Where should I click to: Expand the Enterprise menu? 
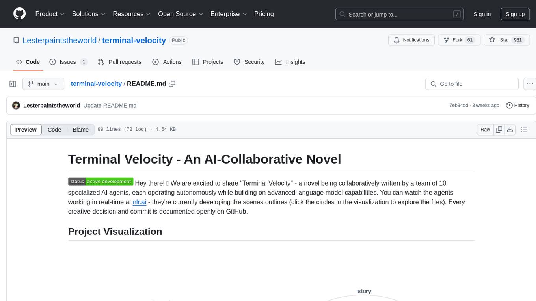[229, 14]
